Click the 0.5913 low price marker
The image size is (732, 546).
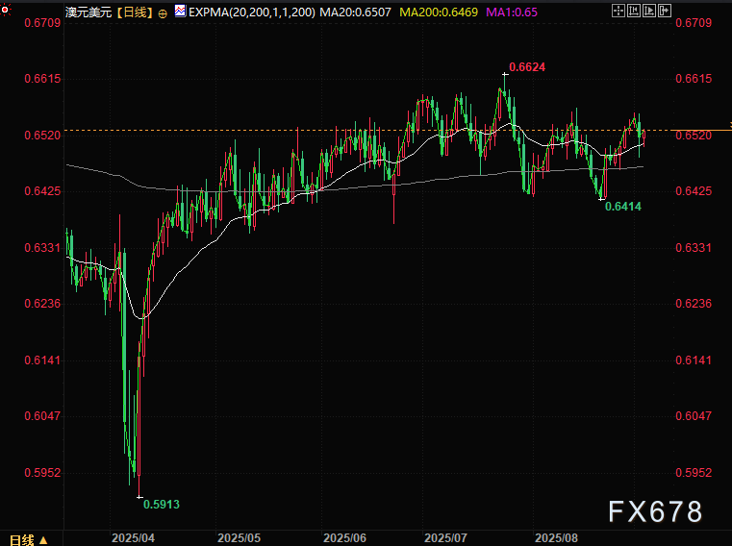pos(161,503)
